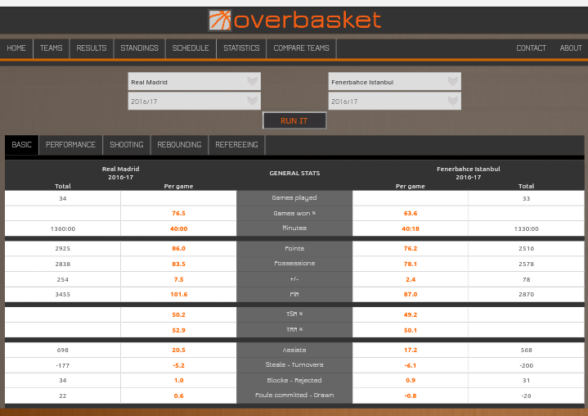Expand the left 2016/17 season dropdown
This screenshot has width=588, height=416.
195,101
